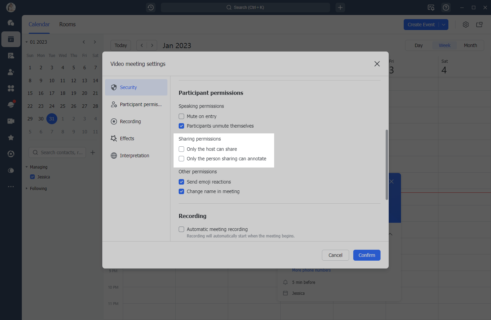Disable Participants unmute themselves
The width and height of the screenshot is (491, 320).
coord(181,126)
